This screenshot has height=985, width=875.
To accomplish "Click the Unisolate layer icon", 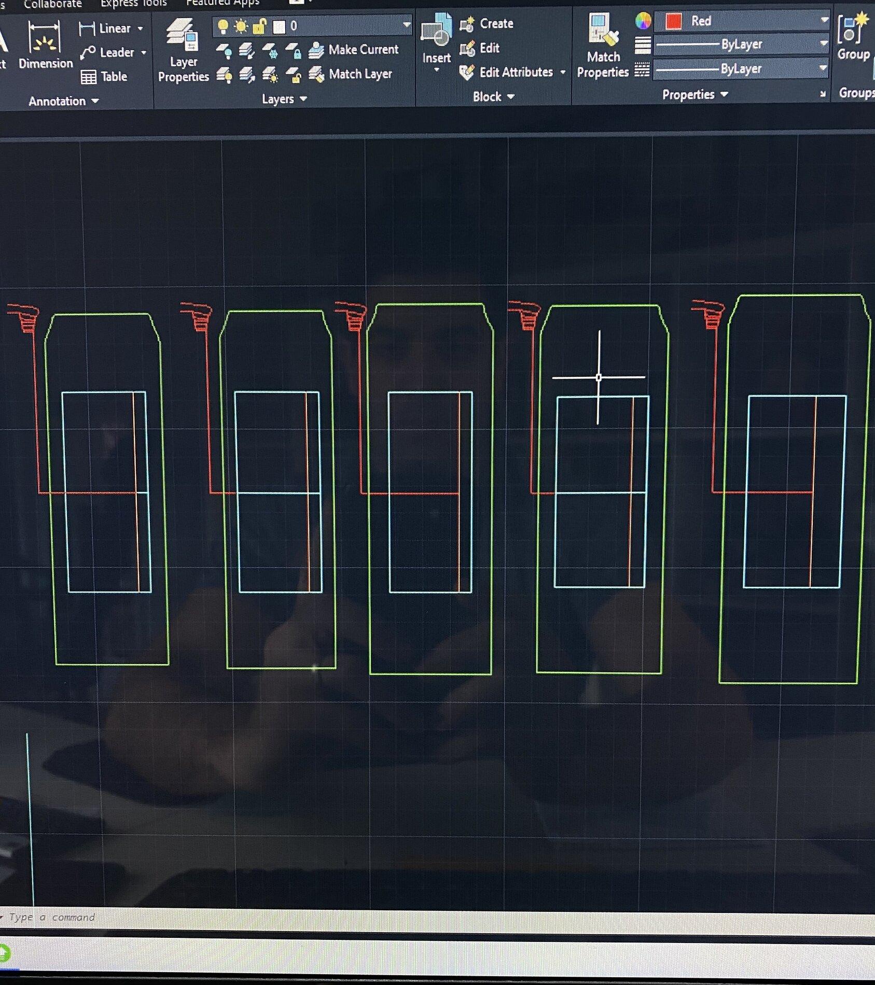I will pyautogui.click(x=247, y=75).
